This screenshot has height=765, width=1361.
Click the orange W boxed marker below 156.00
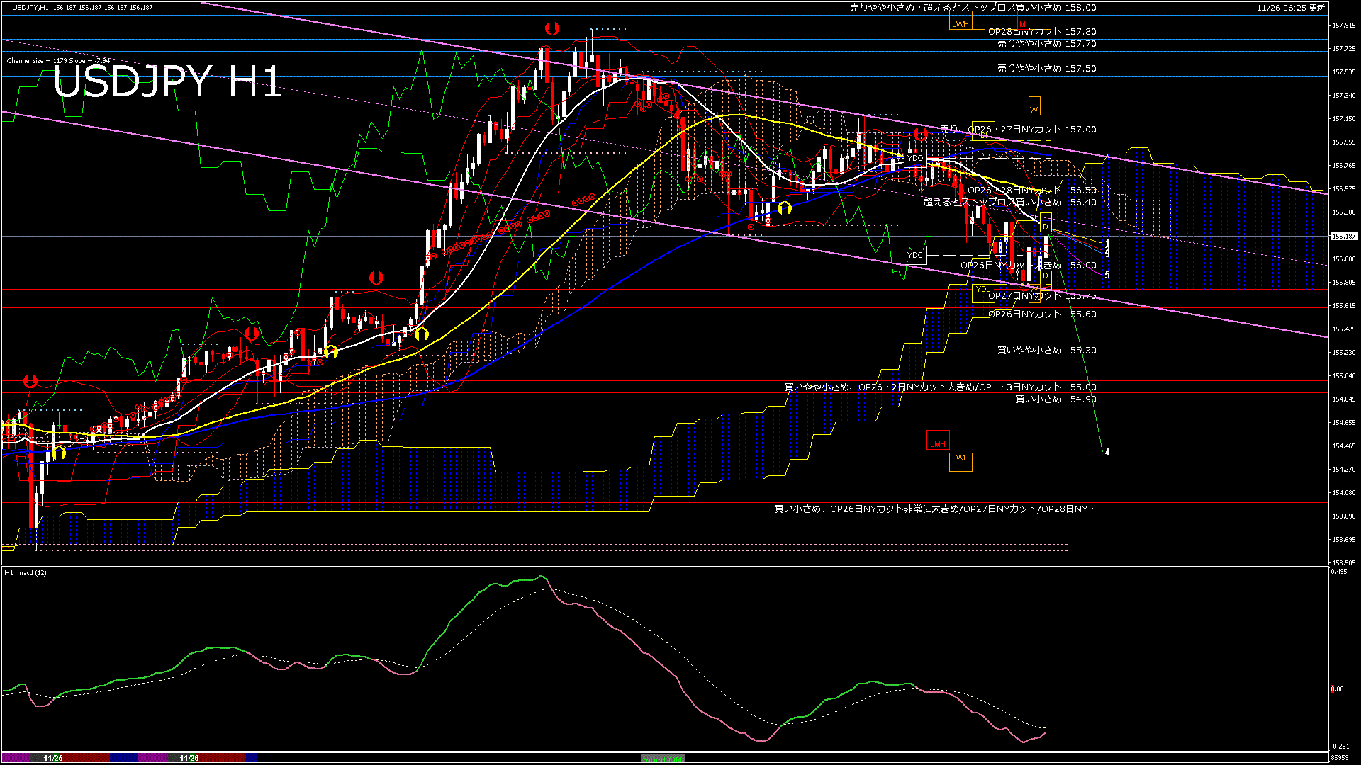click(1034, 293)
